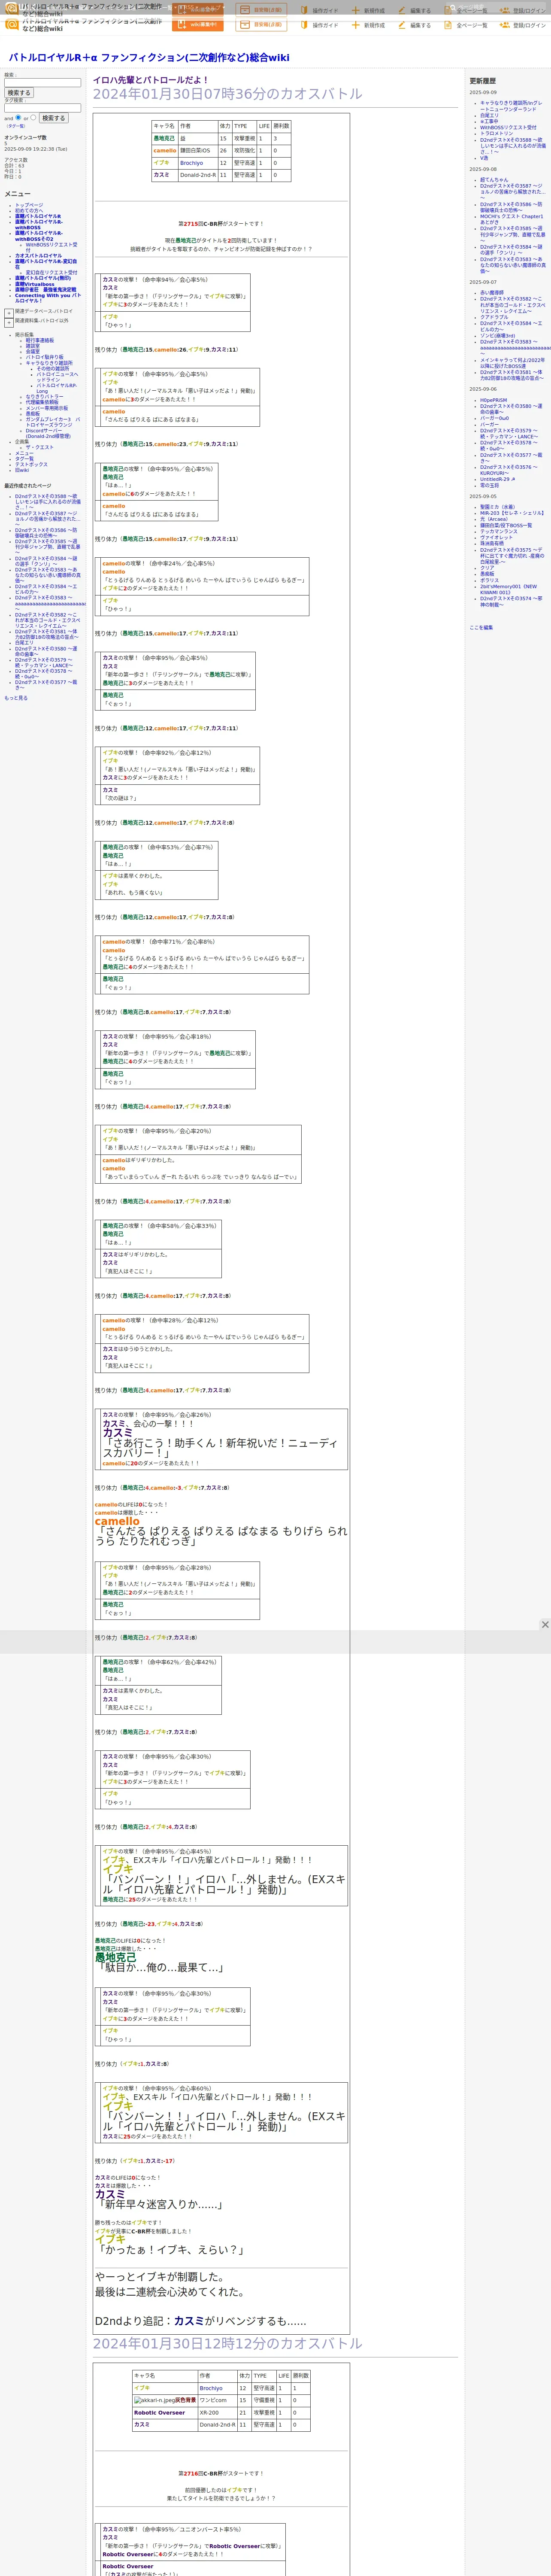Click the wiki logo icon in the header
Screen dimensions: 551x2576
click(12, 24)
